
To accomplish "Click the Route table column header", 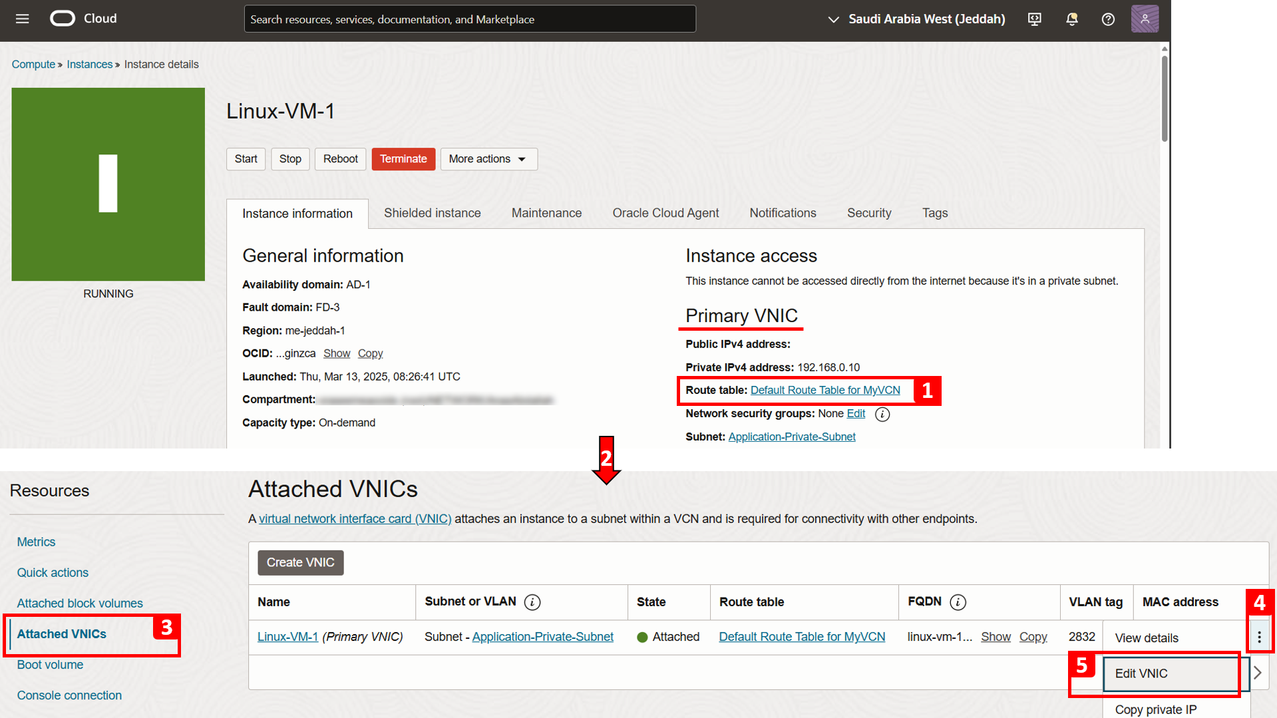I will tap(751, 602).
